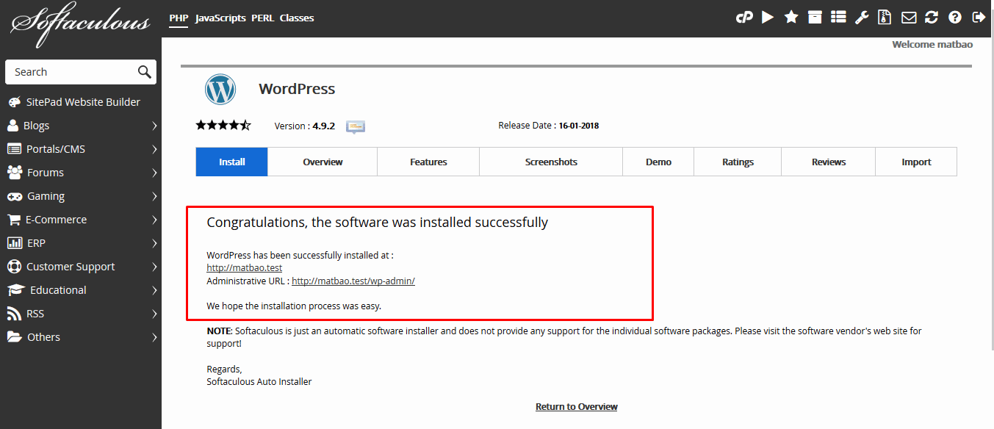Expand the E-Commerce category
This screenshot has height=429, width=994.
coord(81,220)
